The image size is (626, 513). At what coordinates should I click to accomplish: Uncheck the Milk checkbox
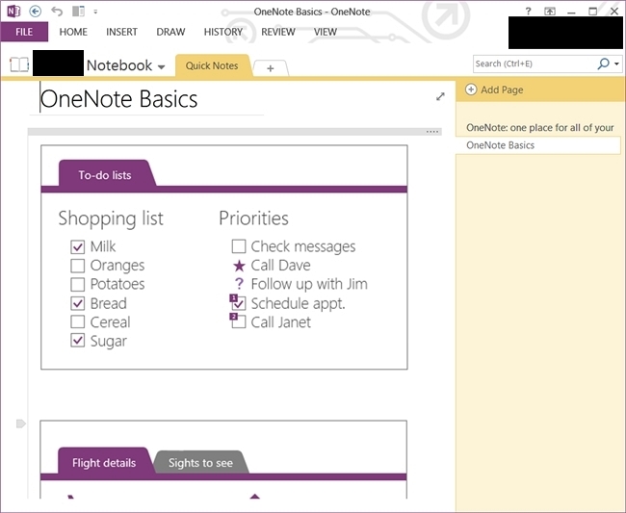[77, 247]
